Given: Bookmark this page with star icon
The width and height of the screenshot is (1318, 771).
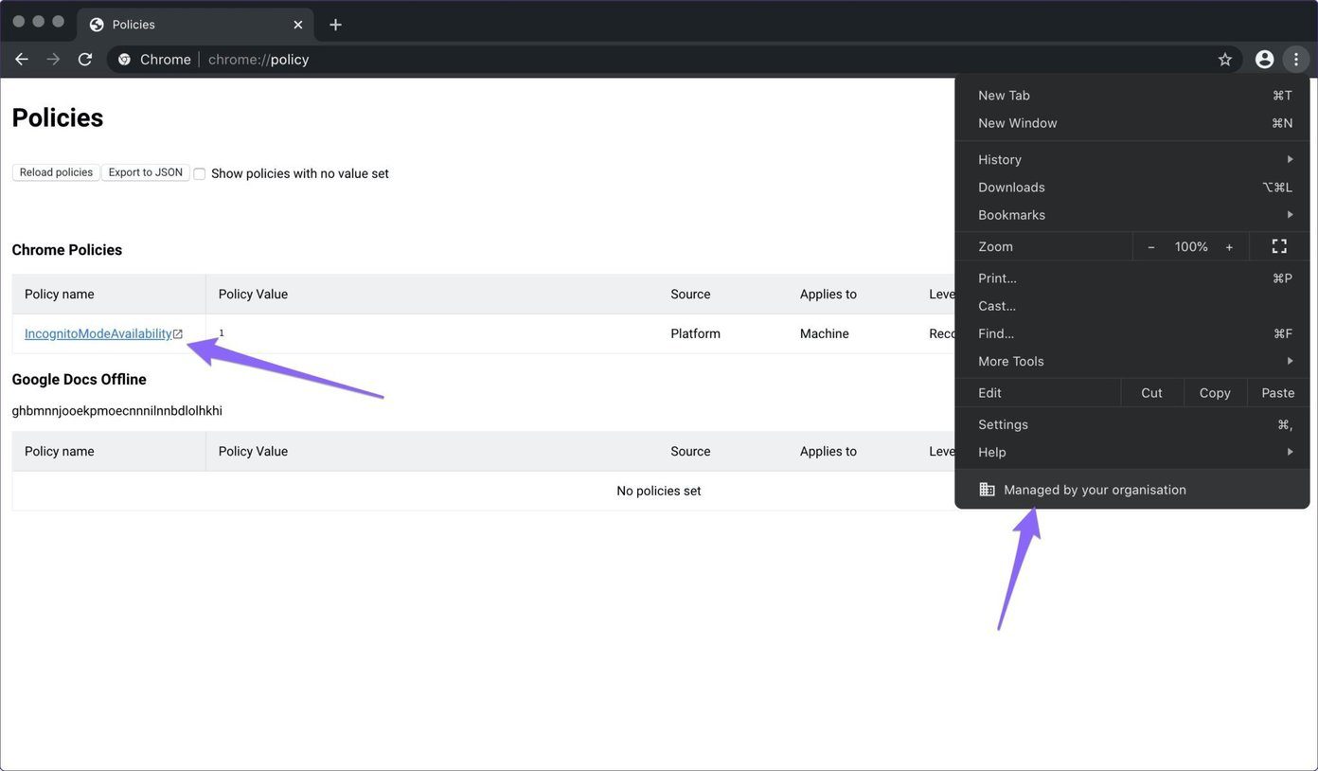Looking at the screenshot, I should tap(1225, 59).
